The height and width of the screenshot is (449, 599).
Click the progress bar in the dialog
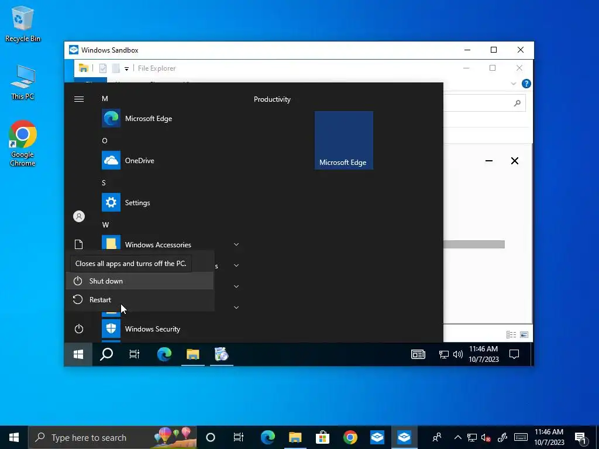[474, 244]
